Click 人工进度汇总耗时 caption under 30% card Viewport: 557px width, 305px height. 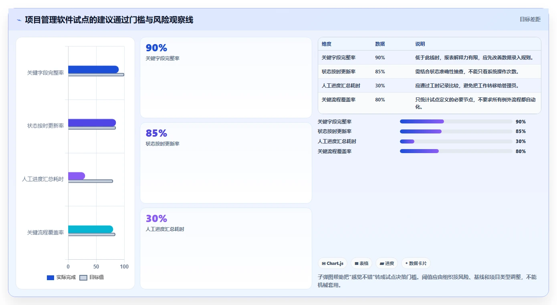pyautogui.click(x=165, y=229)
